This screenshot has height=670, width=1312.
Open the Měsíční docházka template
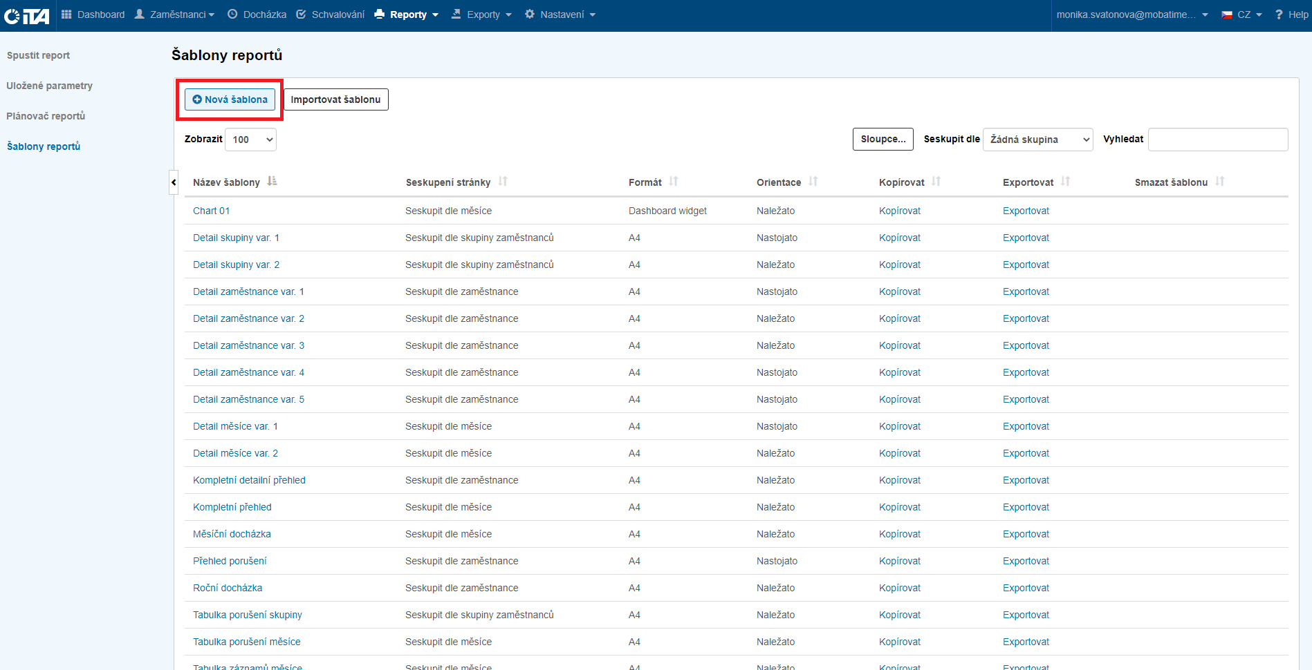coord(232,534)
